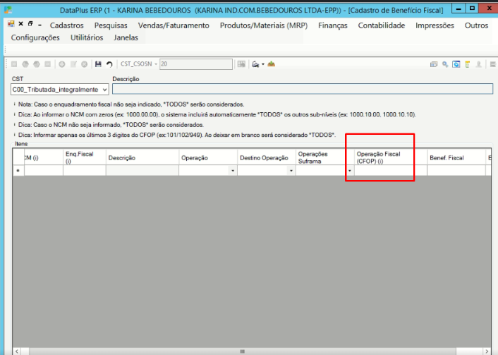This screenshot has width=498, height=355.
Task: Open the Janelas menu
Action: pyautogui.click(x=126, y=37)
